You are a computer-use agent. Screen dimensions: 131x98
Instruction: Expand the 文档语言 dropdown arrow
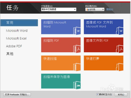point(75,10)
